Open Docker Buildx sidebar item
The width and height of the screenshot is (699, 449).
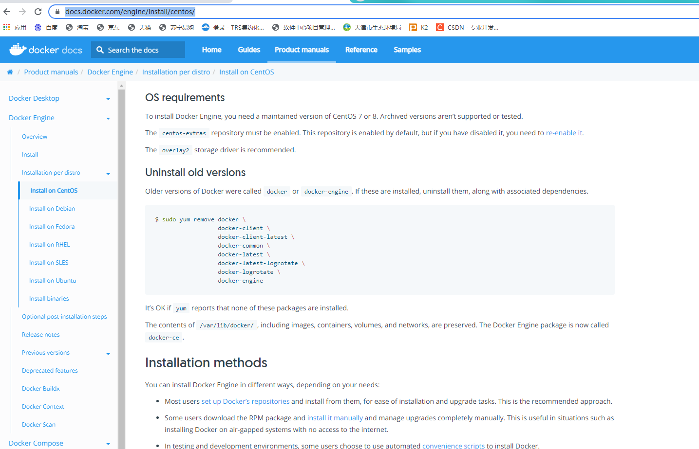click(41, 389)
